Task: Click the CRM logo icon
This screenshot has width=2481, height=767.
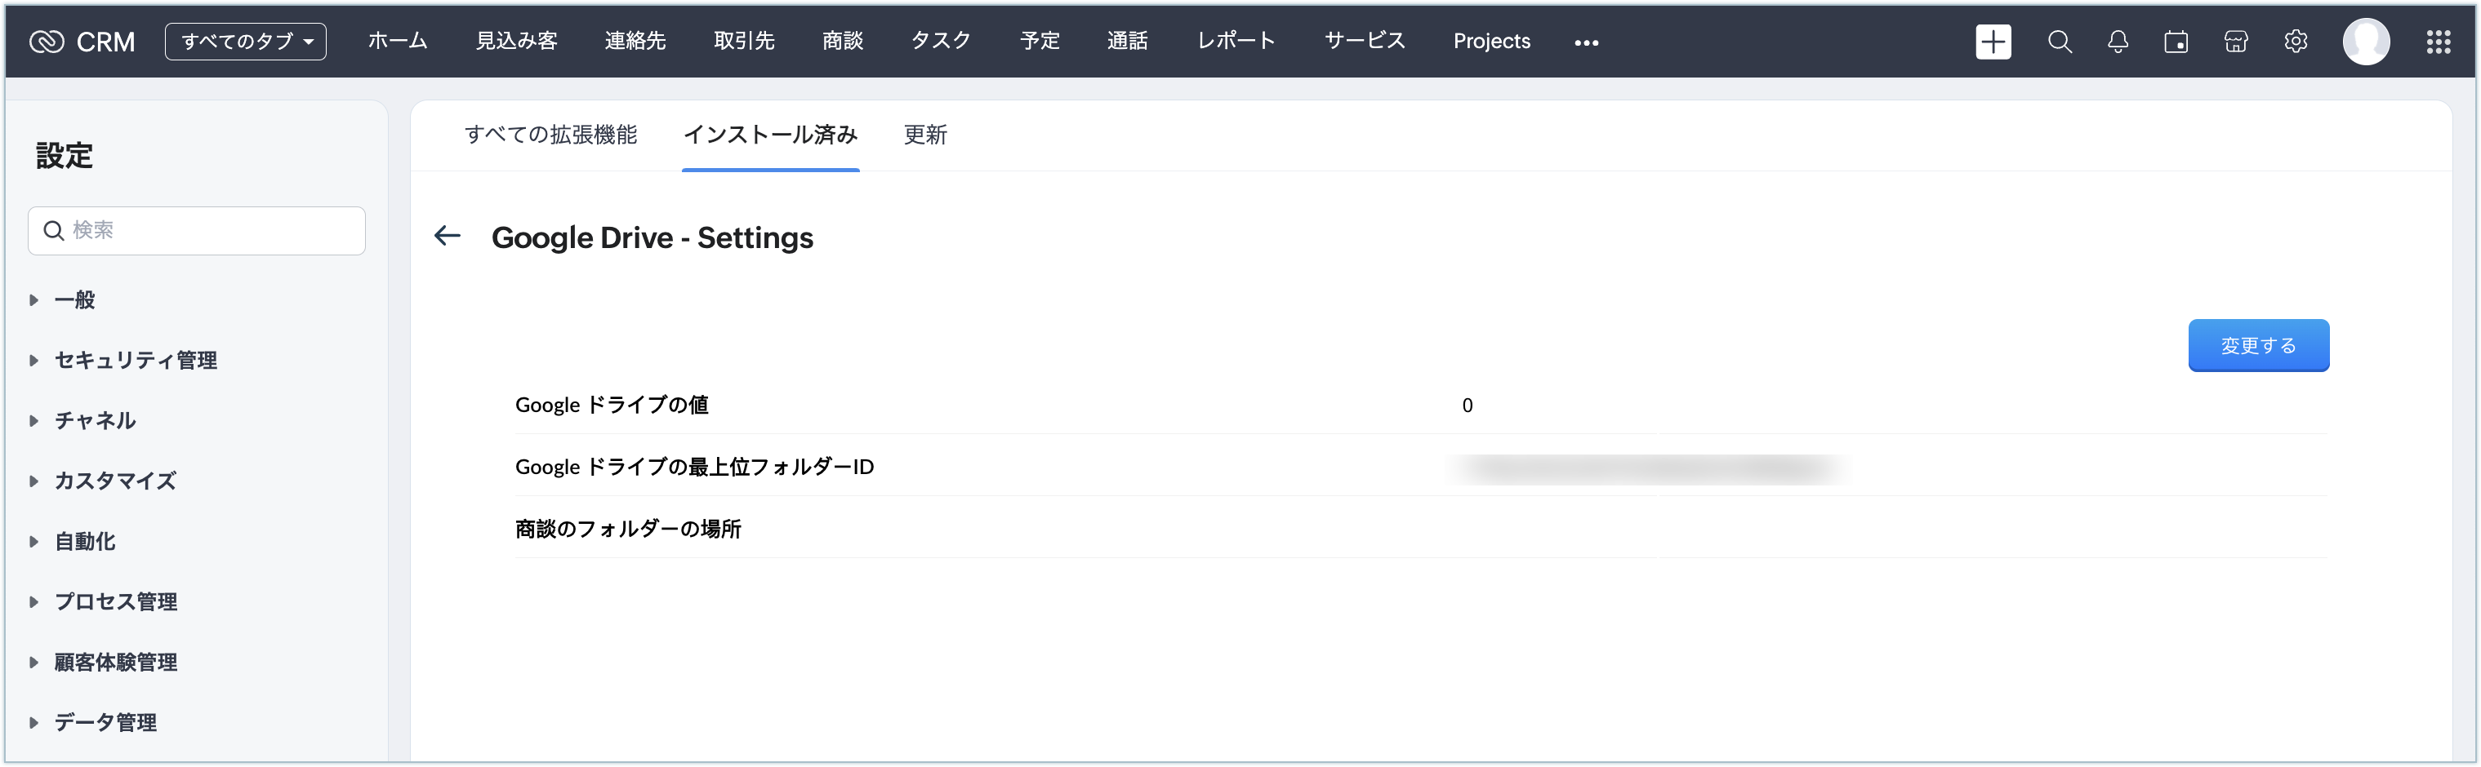Action: (47, 42)
